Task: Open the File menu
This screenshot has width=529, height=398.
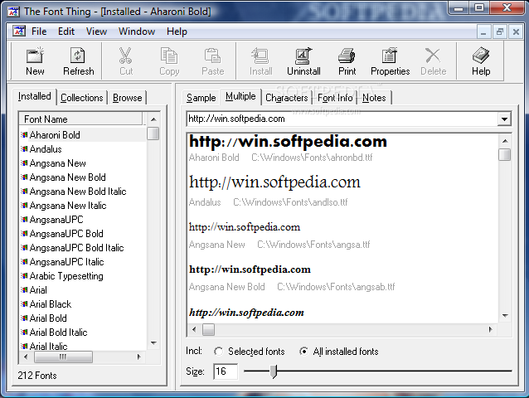Action: click(x=39, y=32)
